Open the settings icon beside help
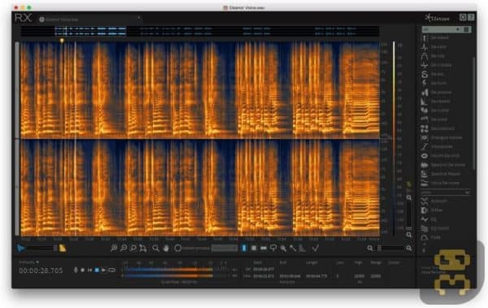This screenshot has width=488, height=308. [463, 17]
